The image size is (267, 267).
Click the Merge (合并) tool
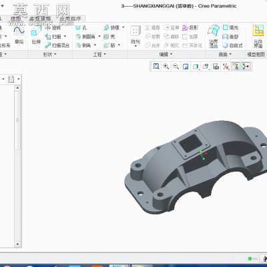(152, 45)
